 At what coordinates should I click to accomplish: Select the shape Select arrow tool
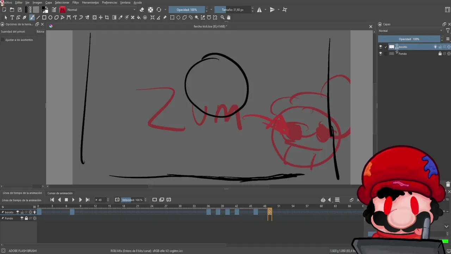(6, 17)
